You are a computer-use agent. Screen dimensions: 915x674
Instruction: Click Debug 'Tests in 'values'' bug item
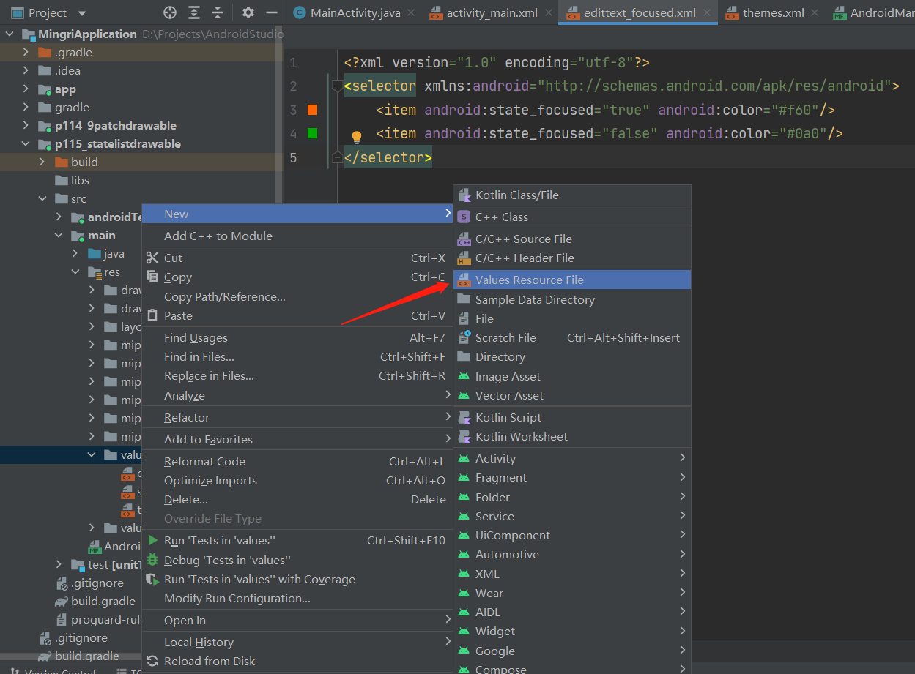(x=297, y=560)
